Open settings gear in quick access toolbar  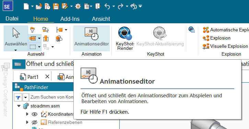pyautogui.click(x=78, y=6)
